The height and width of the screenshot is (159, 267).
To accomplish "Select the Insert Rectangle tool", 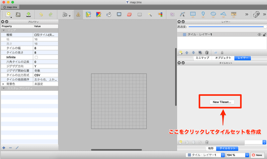I will [193, 14].
